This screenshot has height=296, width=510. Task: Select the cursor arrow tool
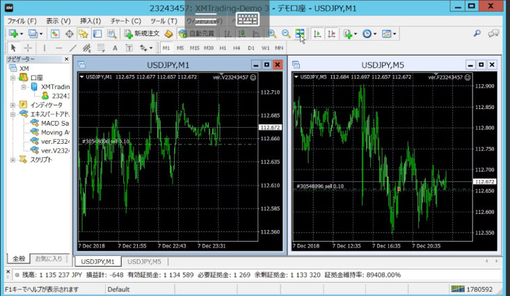12,48
